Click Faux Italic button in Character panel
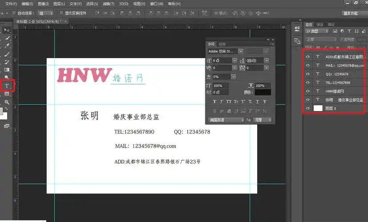 [222, 101]
